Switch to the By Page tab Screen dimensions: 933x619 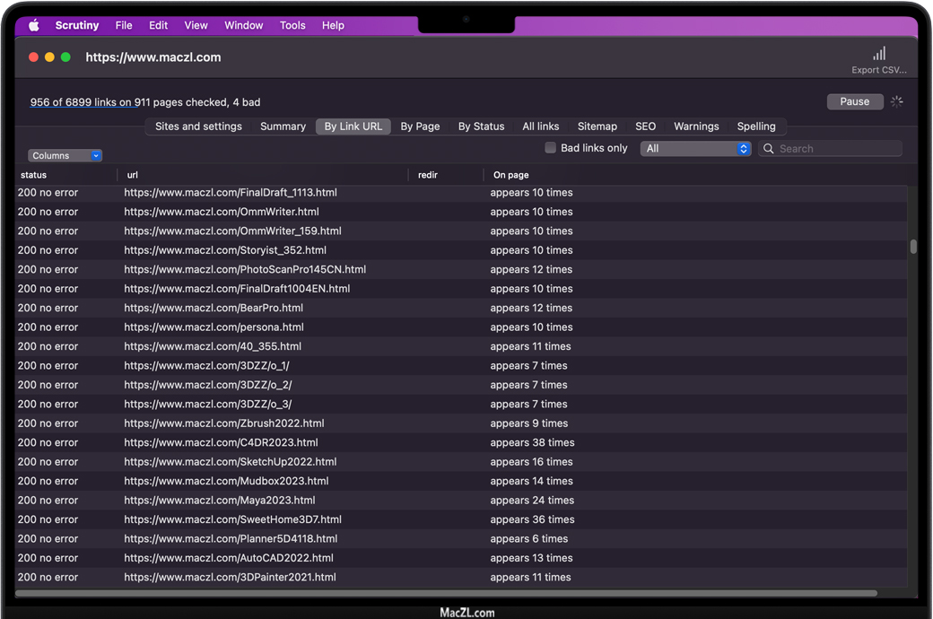click(x=420, y=126)
